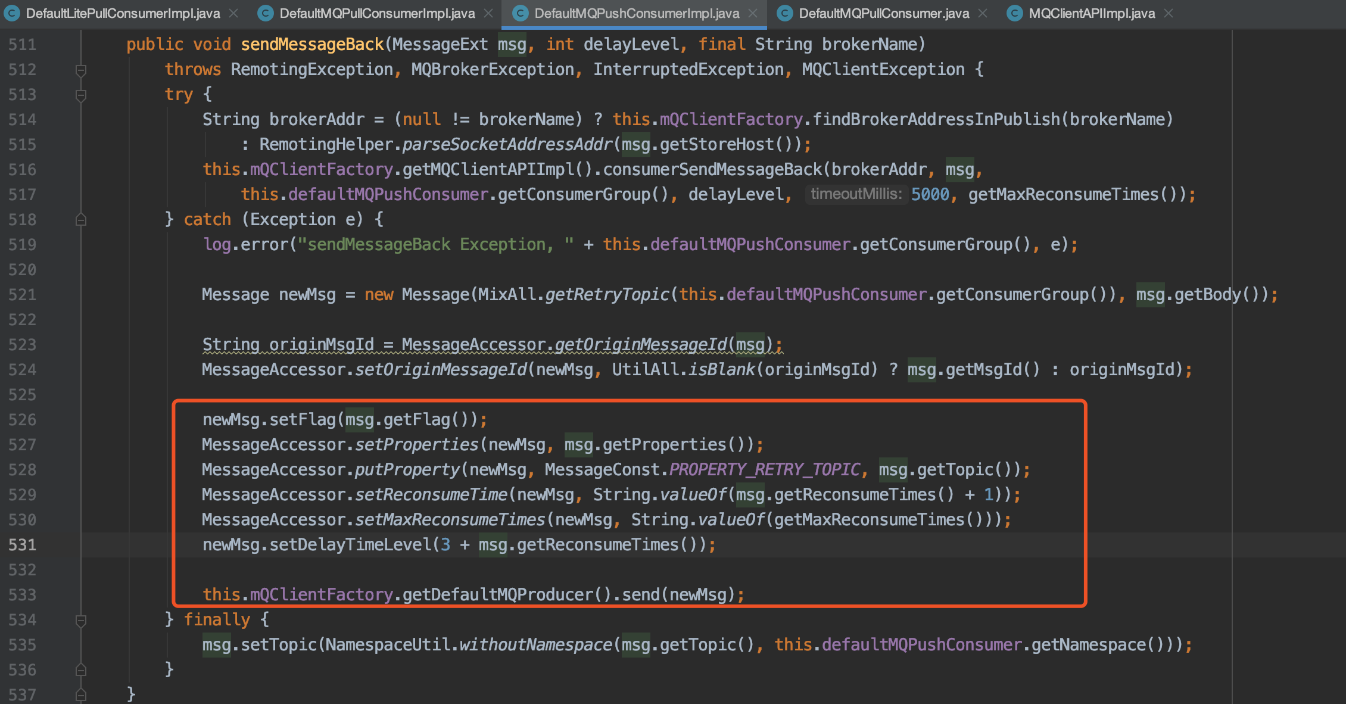Click class icon on MQClientAPIImpl.java tab

[1014, 13]
